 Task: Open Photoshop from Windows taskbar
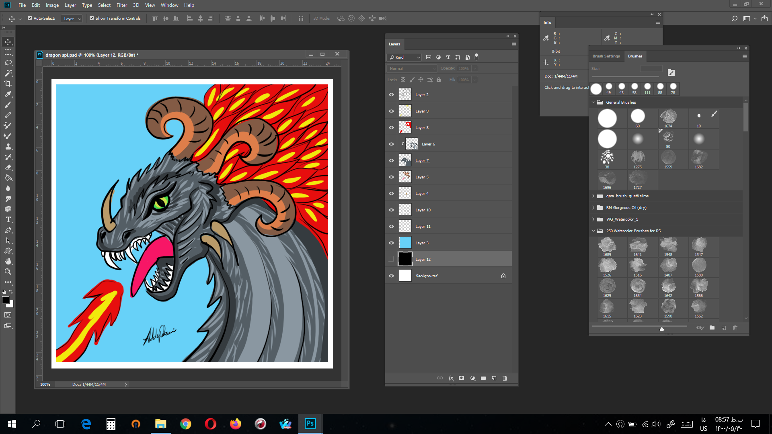[310, 424]
